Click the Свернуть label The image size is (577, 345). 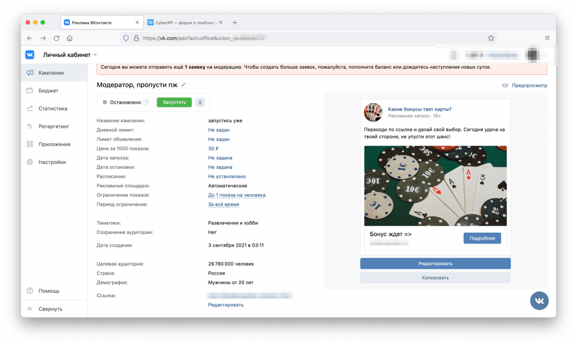coord(50,309)
